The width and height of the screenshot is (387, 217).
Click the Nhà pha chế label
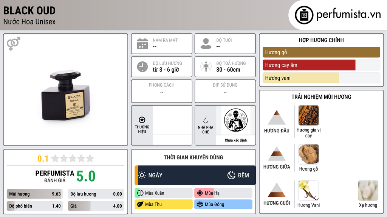coord(205,130)
